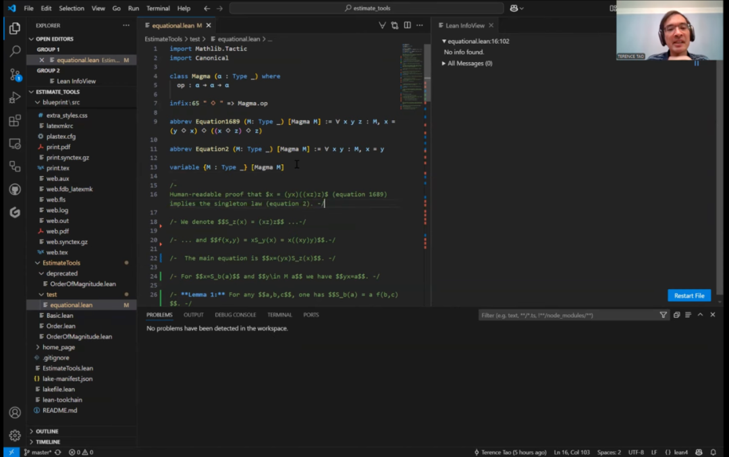Open notifications bell in status bar
The width and height of the screenshot is (729, 457).
coord(713,452)
